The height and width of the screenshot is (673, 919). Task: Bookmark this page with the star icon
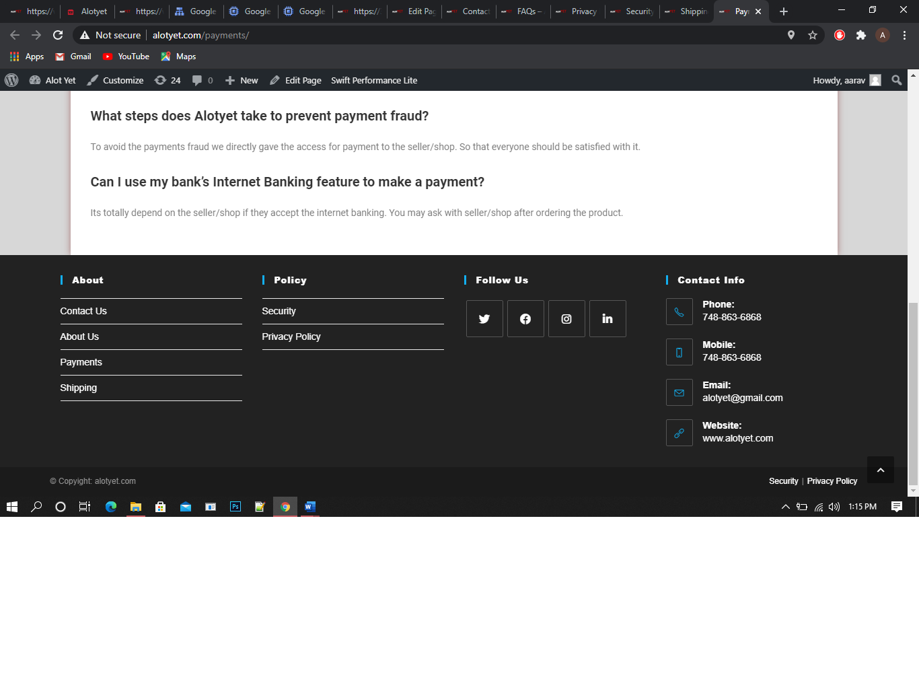point(813,35)
